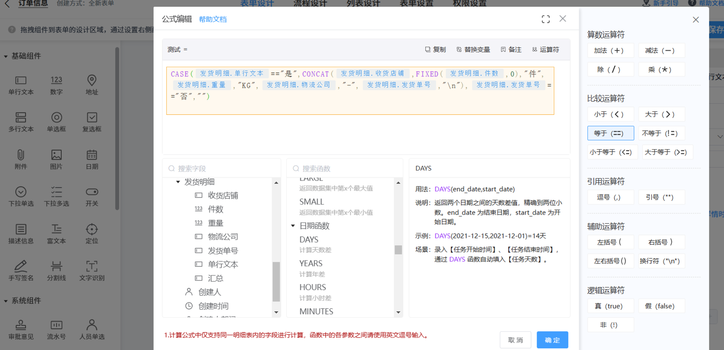724x350 pixels.
Task: Close the formula editor dialog
Action: coord(563,19)
